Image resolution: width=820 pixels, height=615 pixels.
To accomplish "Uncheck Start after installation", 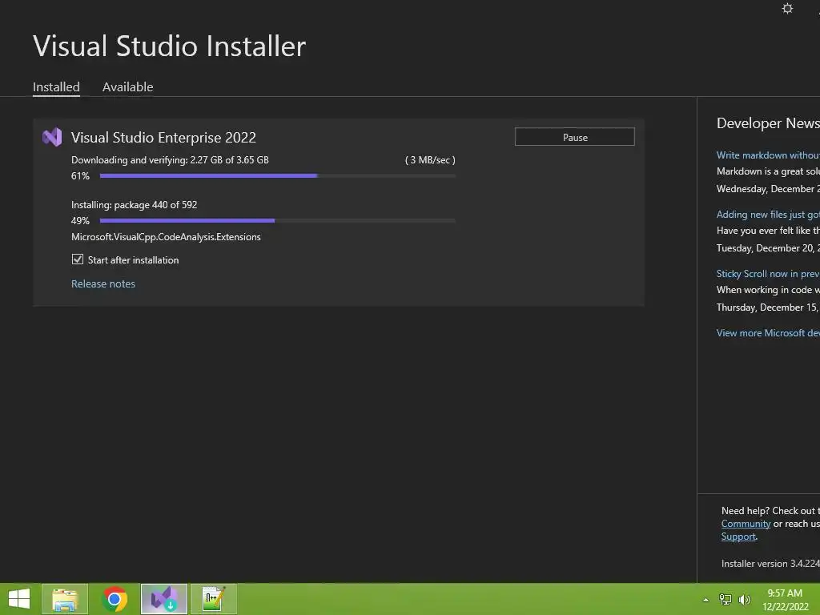I will click(78, 259).
